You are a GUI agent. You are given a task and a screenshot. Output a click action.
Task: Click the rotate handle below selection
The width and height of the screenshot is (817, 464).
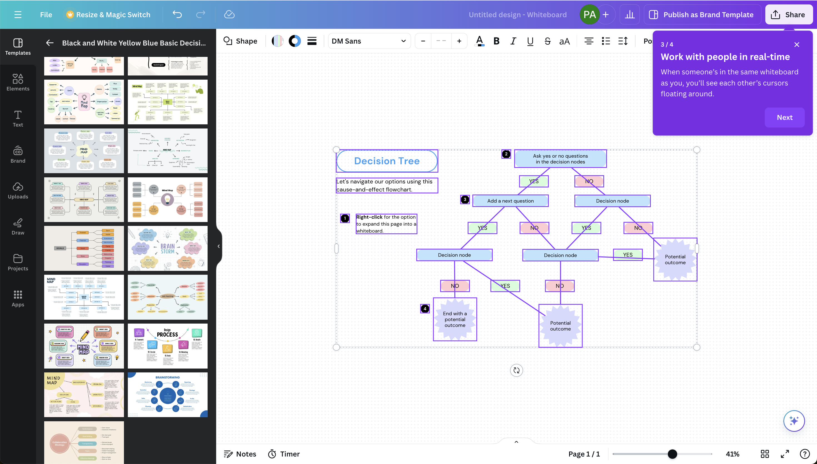click(x=516, y=370)
